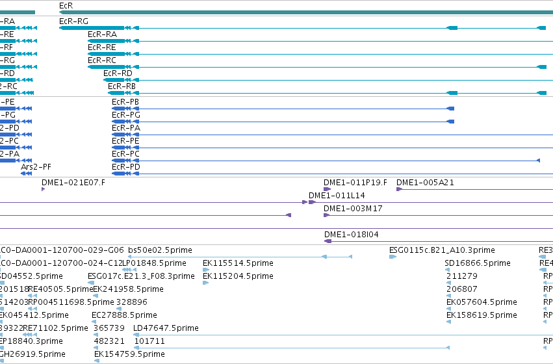Click the arrow glyph under DME1-003M17

[326, 216]
